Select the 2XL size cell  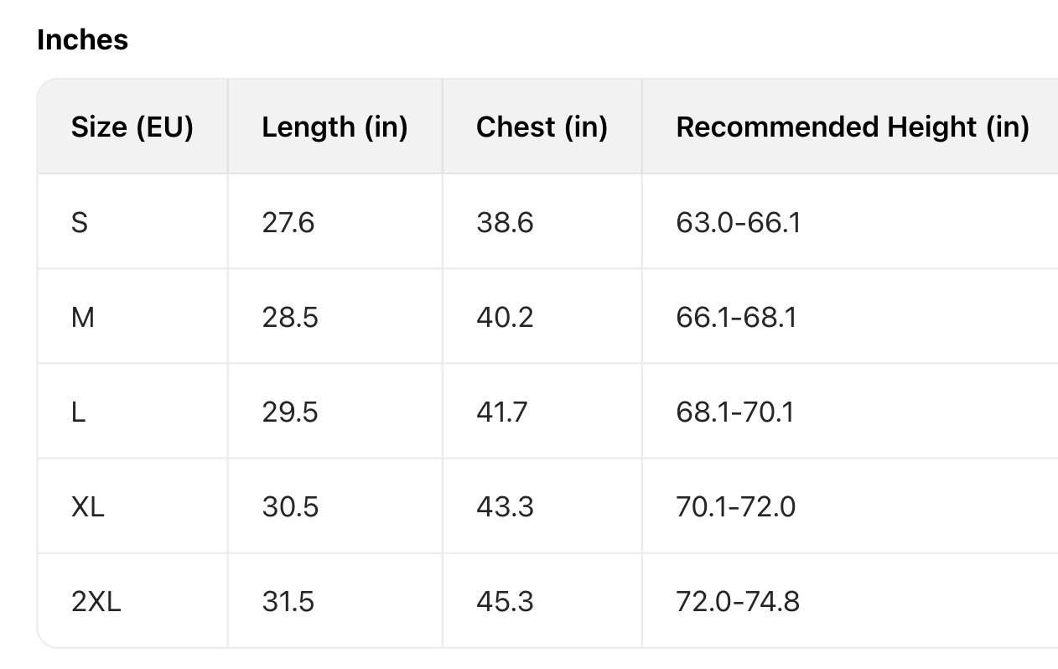[x=96, y=602]
